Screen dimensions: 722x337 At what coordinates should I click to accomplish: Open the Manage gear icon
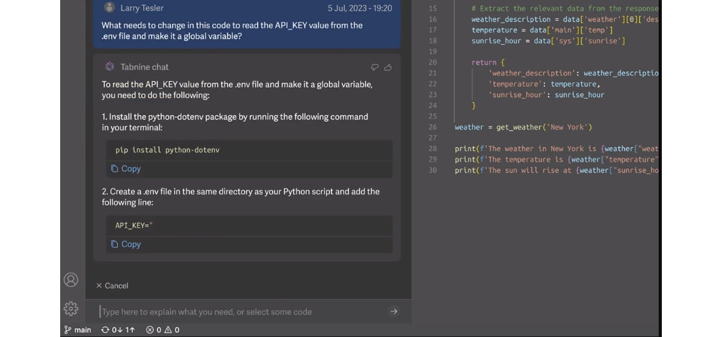click(x=71, y=309)
